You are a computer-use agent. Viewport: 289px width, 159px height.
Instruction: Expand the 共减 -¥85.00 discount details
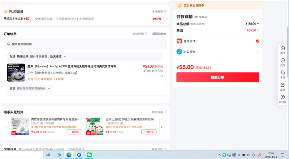coord(258,30)
